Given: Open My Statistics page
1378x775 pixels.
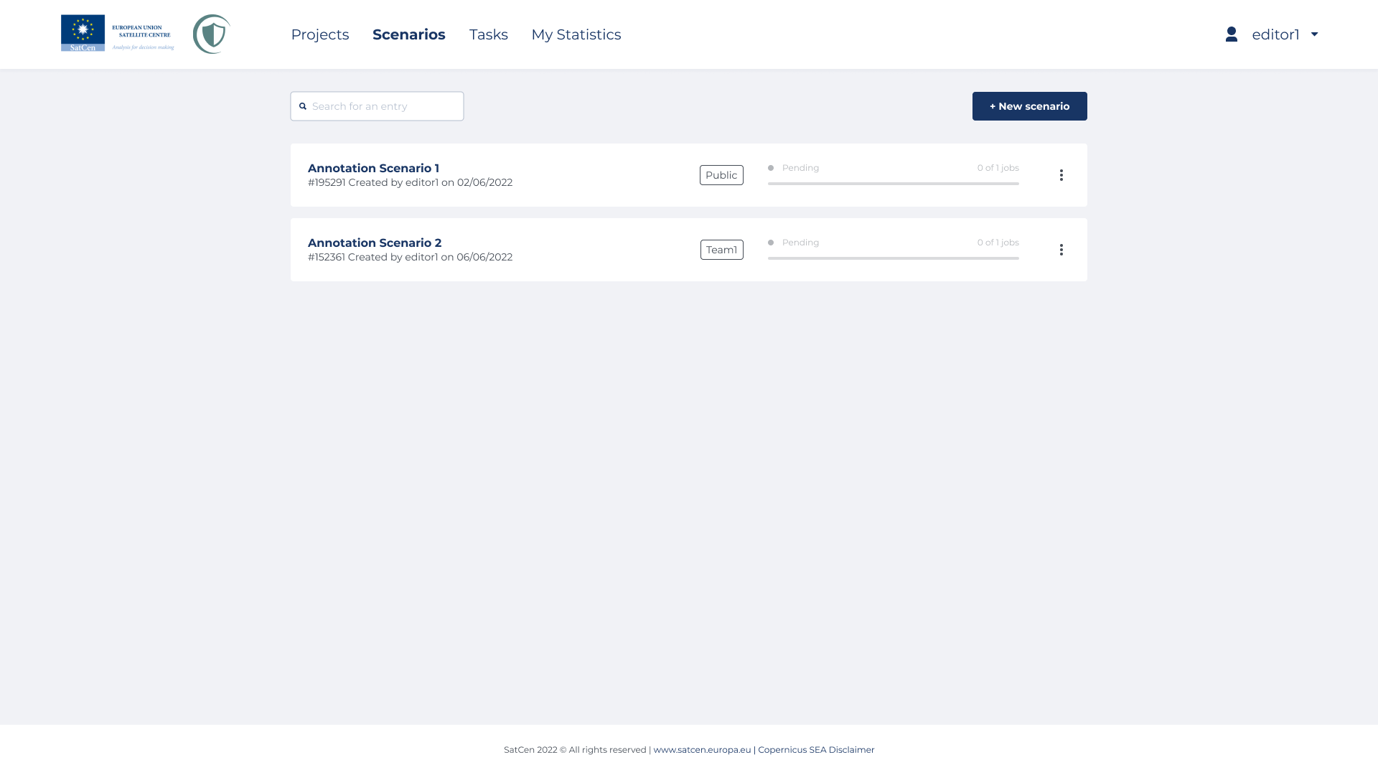Looking at the screenshot, I should pyautogui.click(x=576, y=34).
